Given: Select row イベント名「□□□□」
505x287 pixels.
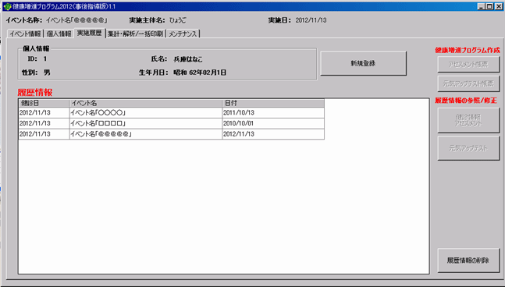Looking at the screenshot, I should [x=172, y=123].
